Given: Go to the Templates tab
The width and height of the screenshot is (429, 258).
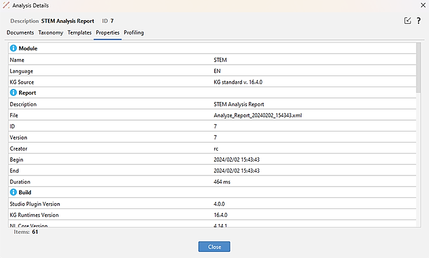Looking at the screenshot, I should pyautogui.click(x=80, y=33).
